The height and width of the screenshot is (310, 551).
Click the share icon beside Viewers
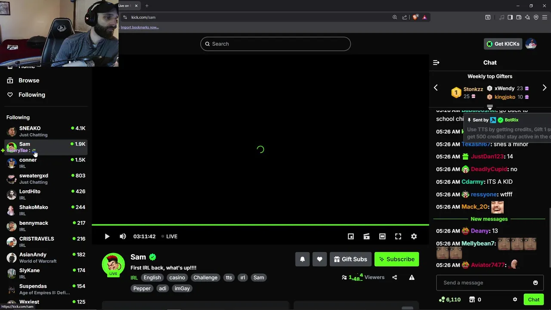point(395,277)
